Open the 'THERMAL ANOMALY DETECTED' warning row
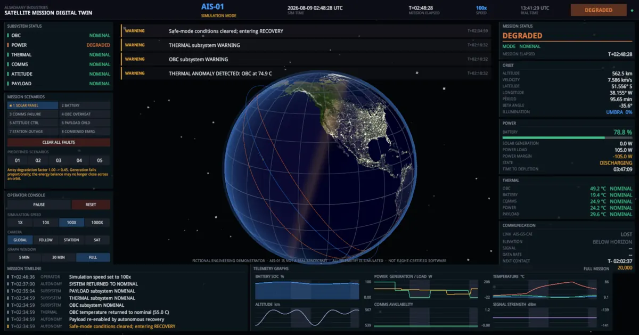The width and height of the screenshot is (639, 335). click(306, 73)
